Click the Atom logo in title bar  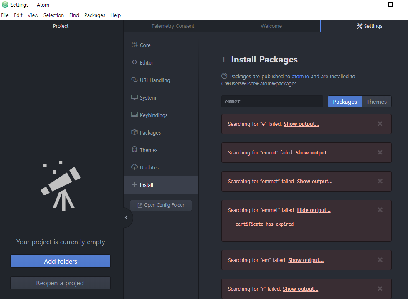5,5
